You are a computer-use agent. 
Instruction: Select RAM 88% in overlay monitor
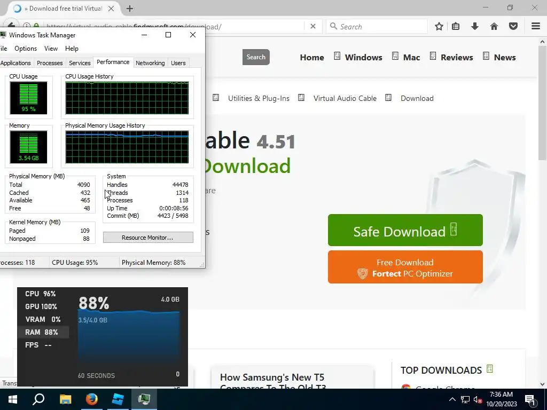[43, 332]
